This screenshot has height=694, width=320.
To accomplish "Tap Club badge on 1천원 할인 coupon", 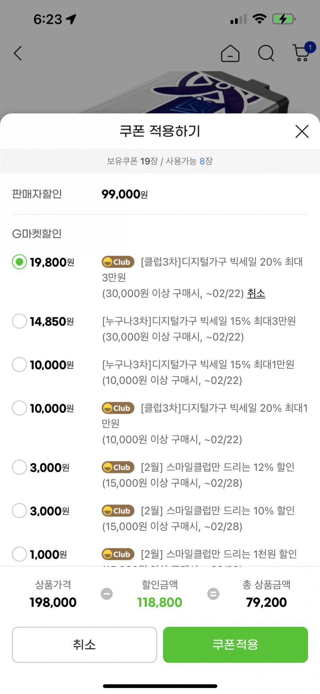I will pos(118,554).
